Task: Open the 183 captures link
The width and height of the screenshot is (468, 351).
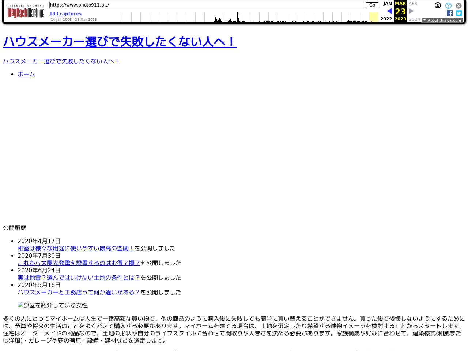Action: tap(65, 14)
